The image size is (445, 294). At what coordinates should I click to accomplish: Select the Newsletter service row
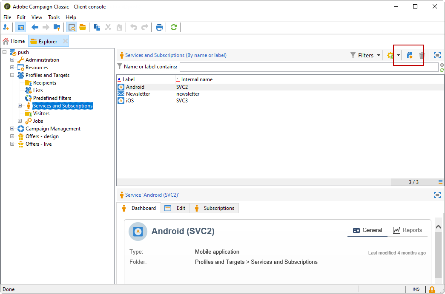click(280, 94)
